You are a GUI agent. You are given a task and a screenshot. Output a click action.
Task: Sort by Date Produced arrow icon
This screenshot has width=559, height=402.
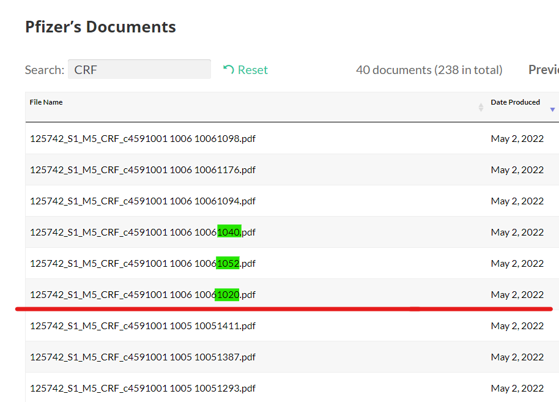(552, 110)
